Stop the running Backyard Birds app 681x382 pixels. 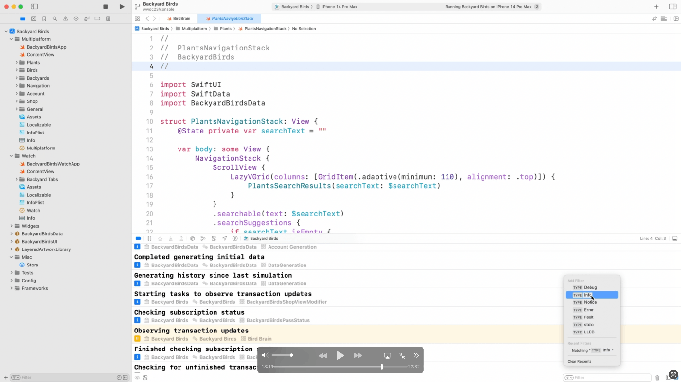click(x=106, y=7)
